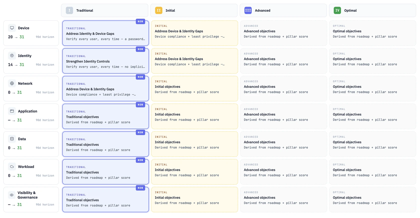Select the Initial column header
Viewport: 420px width, 218px height.
(x=194, y=10)
